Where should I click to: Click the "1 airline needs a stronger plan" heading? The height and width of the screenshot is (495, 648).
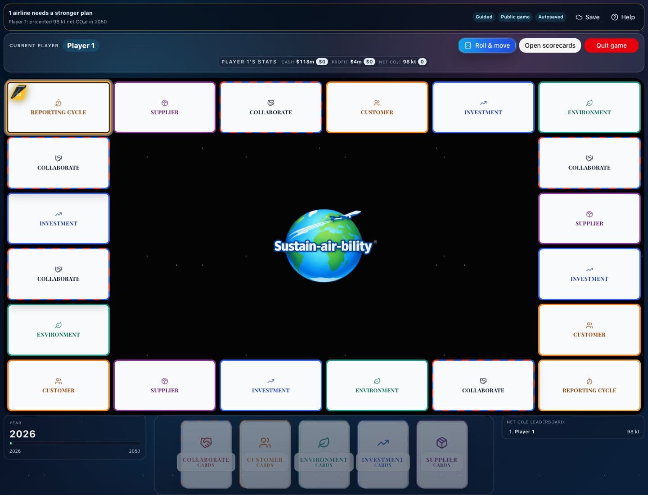50,13
